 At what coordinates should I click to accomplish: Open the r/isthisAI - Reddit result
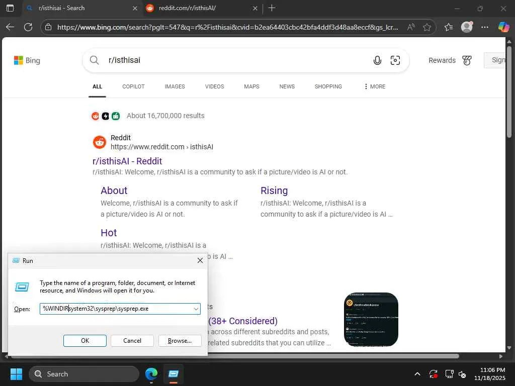click(127, 161)
